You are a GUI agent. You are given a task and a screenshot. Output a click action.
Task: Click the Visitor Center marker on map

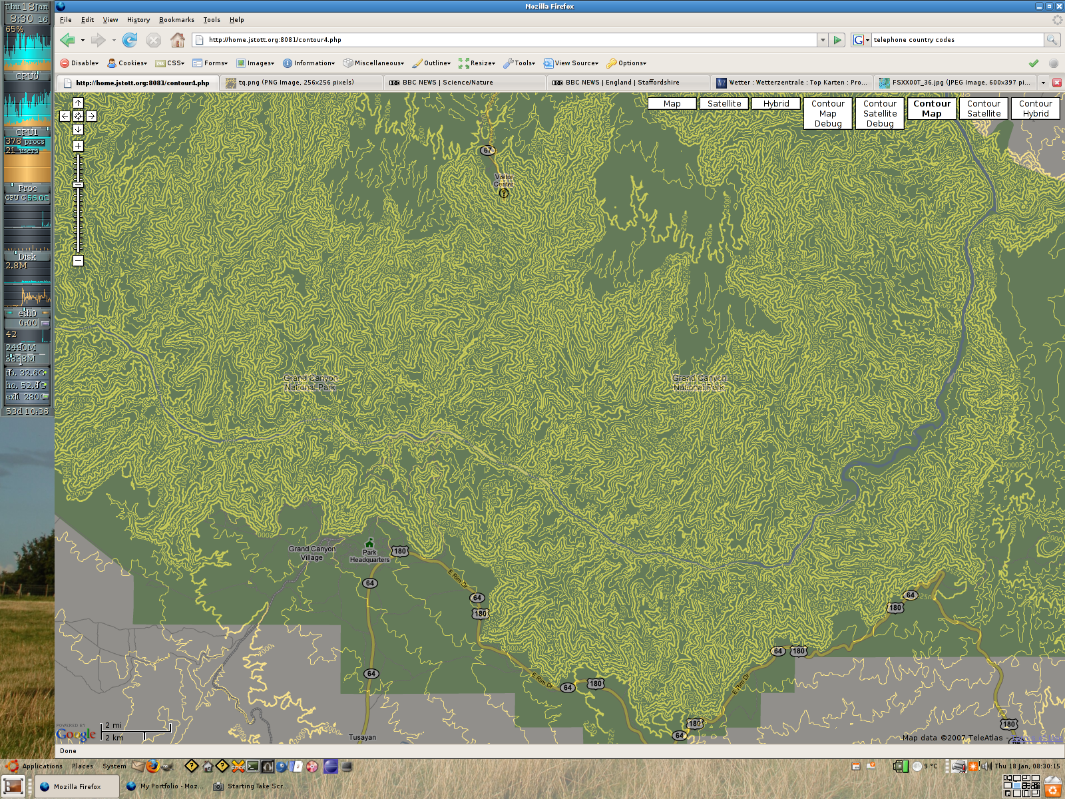click(x=504, y=193)
